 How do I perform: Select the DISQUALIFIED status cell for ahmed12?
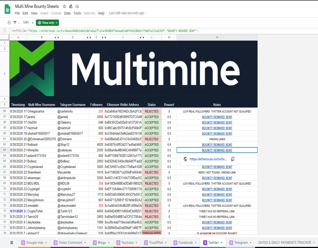pos(152,233)
